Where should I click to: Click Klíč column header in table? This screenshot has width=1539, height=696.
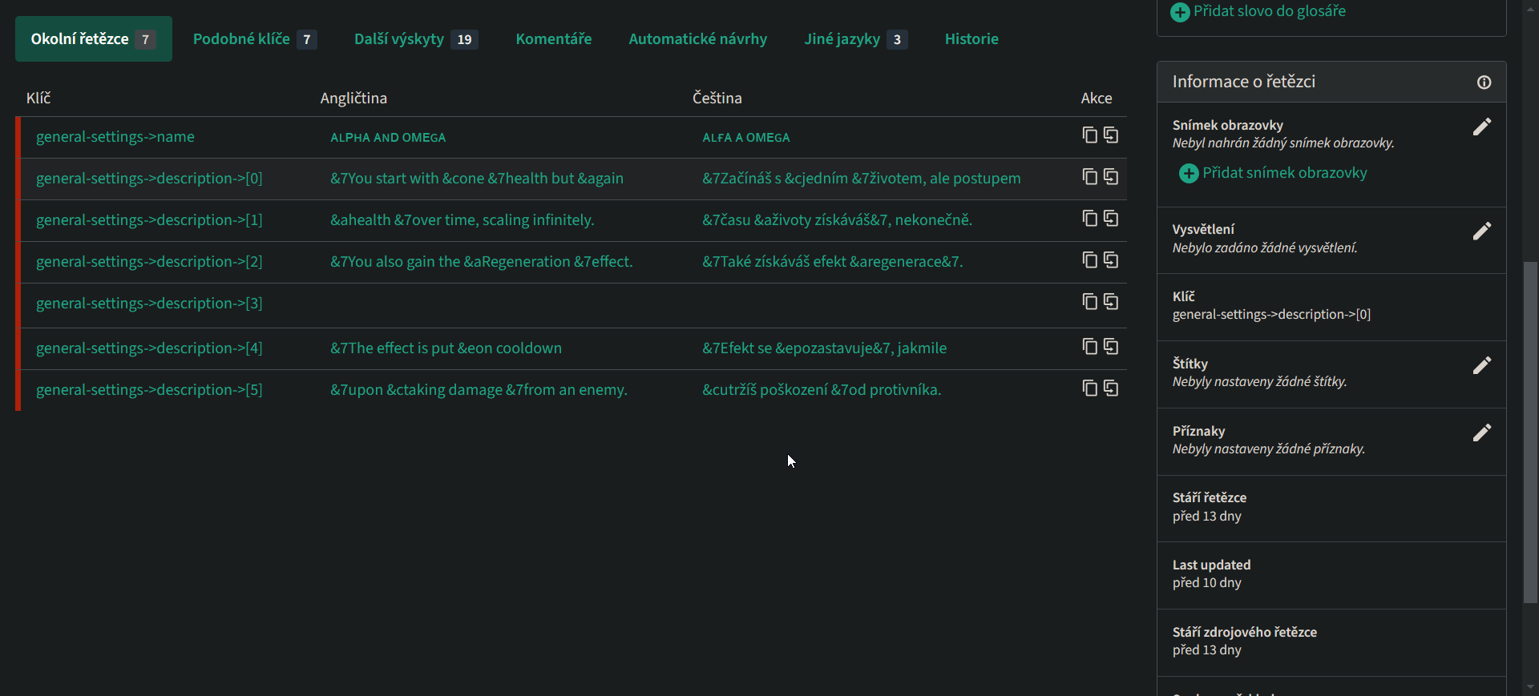pyautogui.click(x=38, y=98)
